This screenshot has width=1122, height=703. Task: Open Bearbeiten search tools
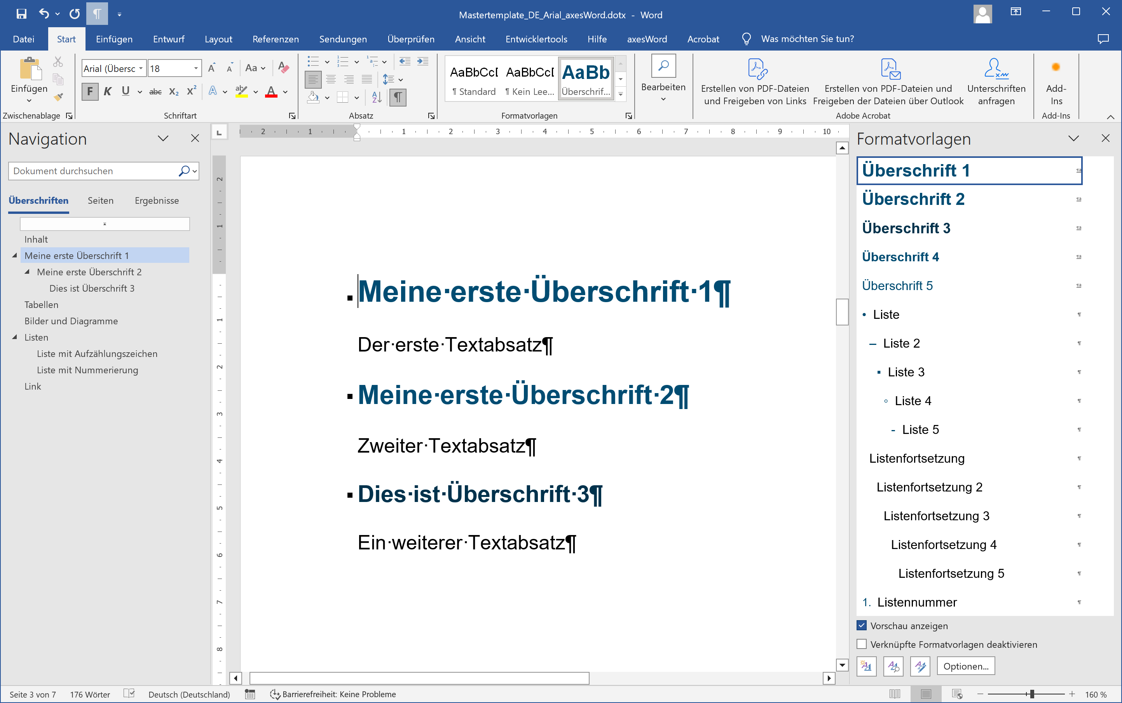coord(663,79)
